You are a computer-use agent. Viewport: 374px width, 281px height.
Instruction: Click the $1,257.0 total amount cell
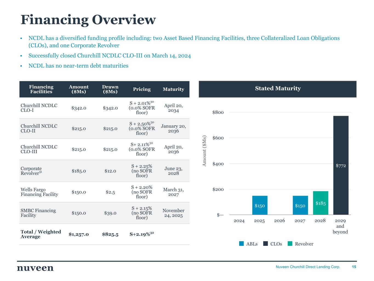click(x=79, y=234)
